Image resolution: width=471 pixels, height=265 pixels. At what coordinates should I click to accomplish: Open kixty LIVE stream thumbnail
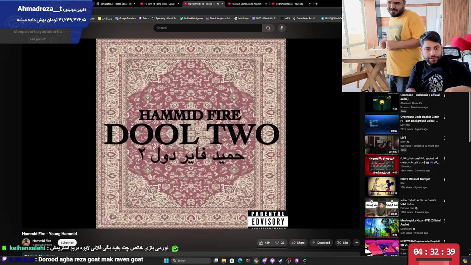[382, 145]
